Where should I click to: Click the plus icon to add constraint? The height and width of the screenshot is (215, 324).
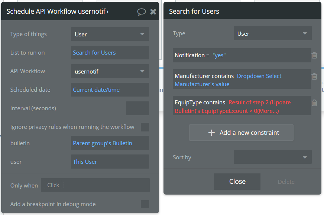[211, 133]
